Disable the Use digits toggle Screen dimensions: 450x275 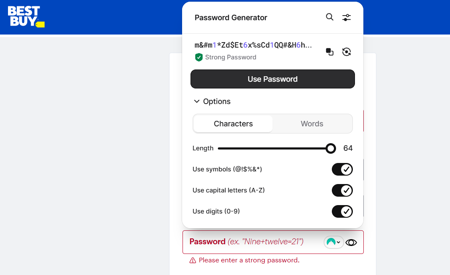[342, 211]
